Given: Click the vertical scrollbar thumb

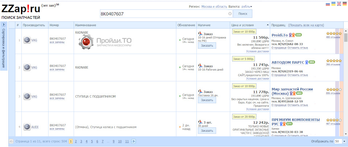Looking at the screenshot, I should (346, 37).
